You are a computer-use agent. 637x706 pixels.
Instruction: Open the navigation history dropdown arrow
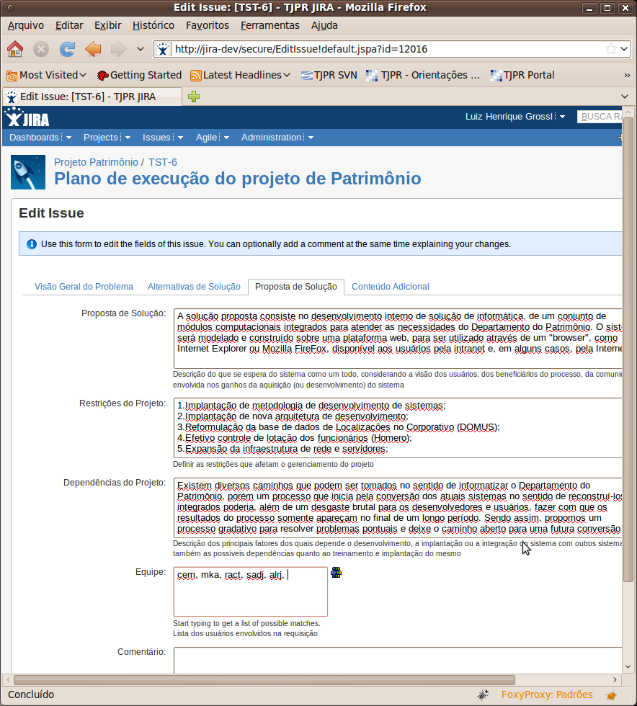141,49
